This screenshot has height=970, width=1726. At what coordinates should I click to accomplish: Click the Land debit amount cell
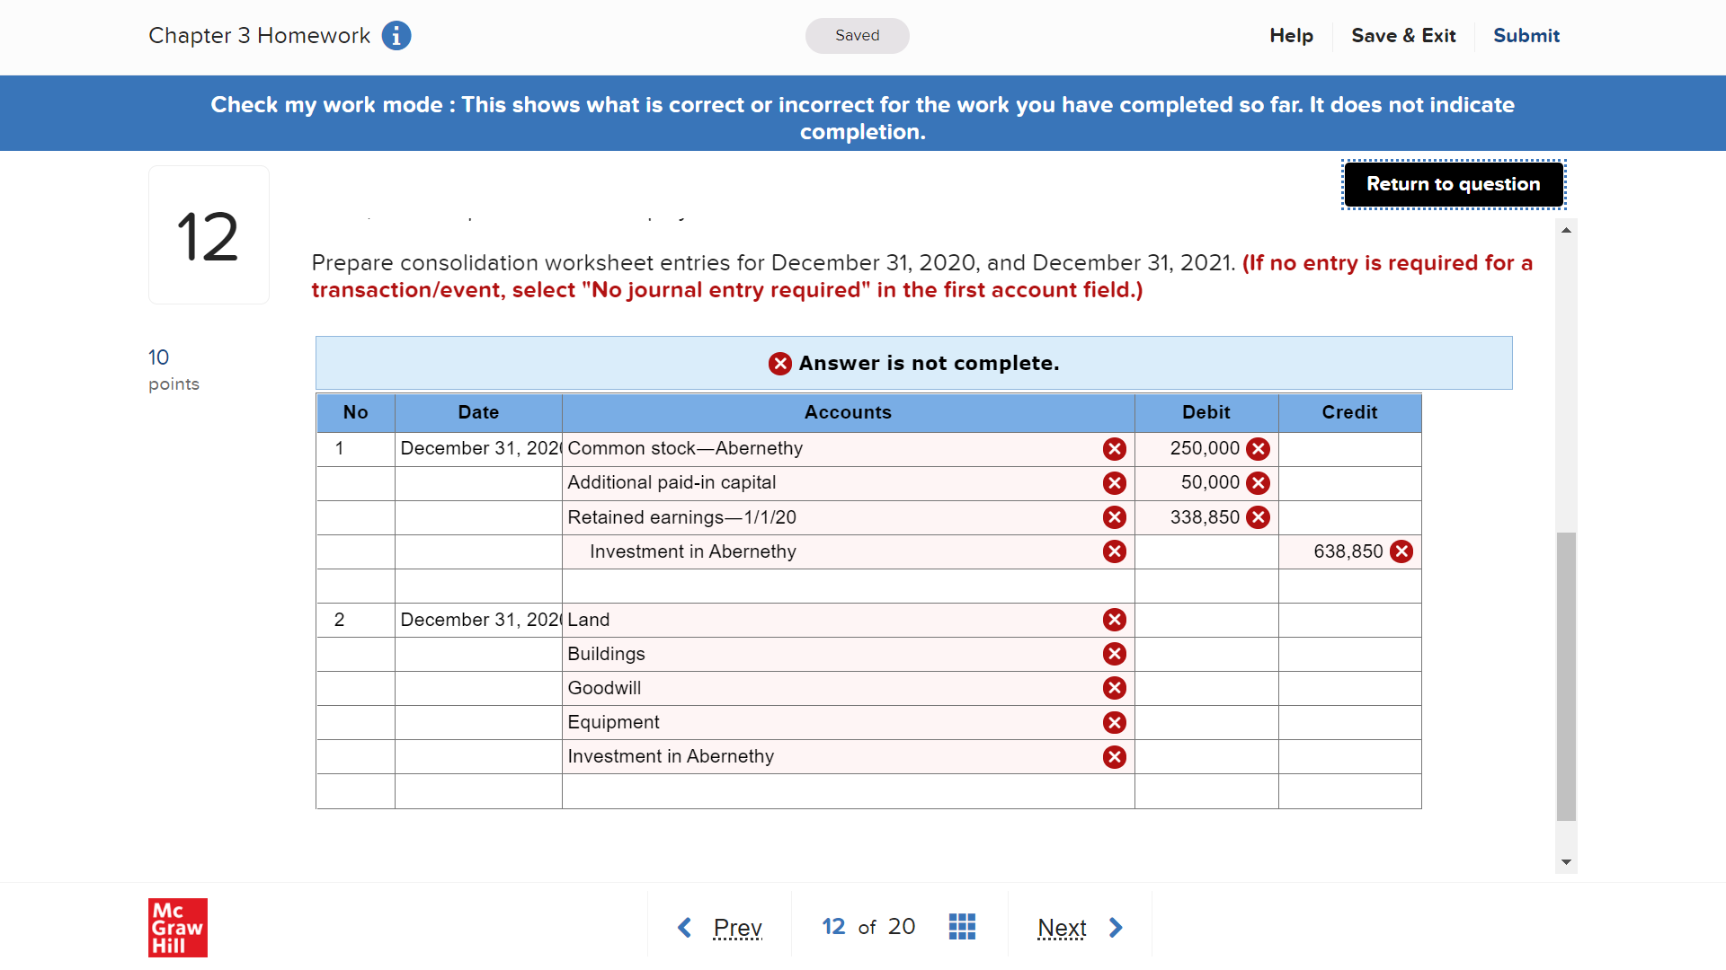point(1206,620)
